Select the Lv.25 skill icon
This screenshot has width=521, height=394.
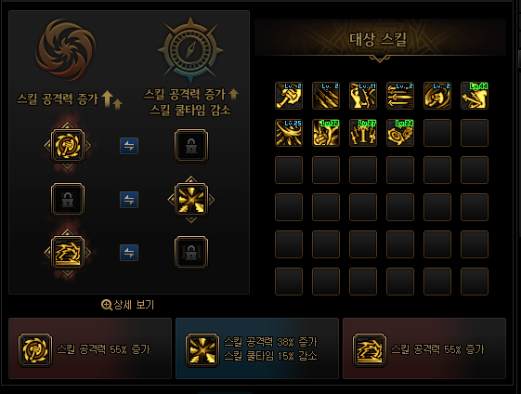(x=289, y=133)
